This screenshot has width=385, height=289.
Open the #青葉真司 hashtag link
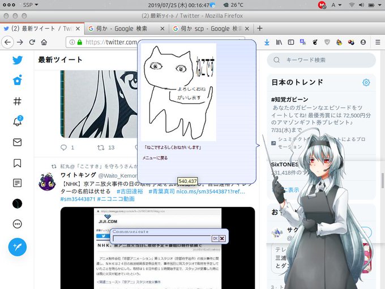(x=161, y=191)
